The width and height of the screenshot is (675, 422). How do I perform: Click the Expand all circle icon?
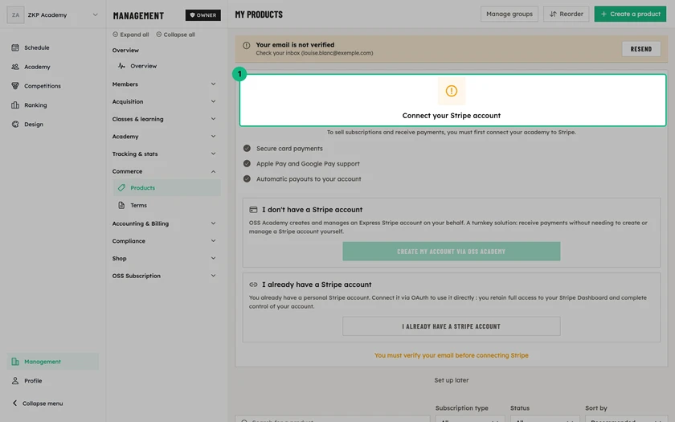coord(115,35)
